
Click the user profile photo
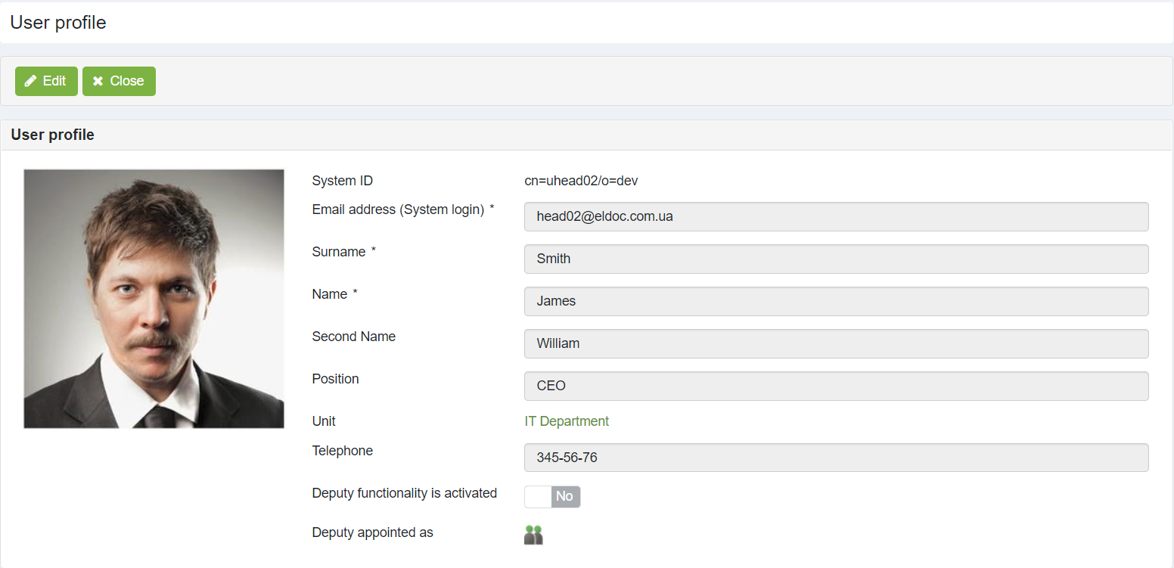pyautogui.click(x=154, y=299)
